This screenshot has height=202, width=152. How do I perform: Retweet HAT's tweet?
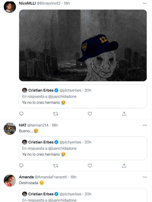(56, 166)
